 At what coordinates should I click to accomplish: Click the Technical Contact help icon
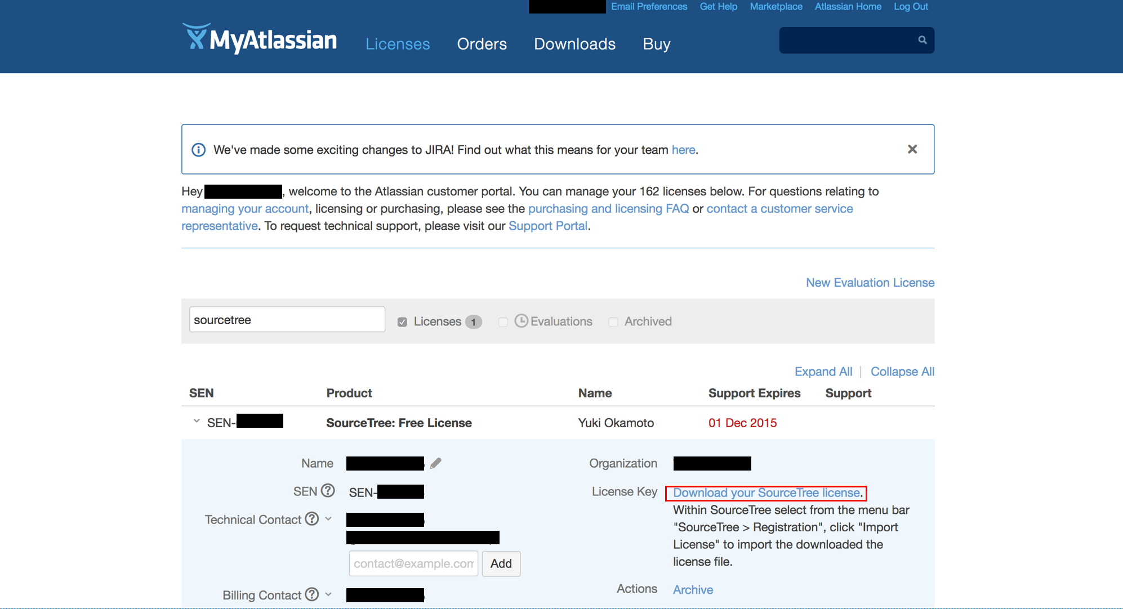coord(312,519)
